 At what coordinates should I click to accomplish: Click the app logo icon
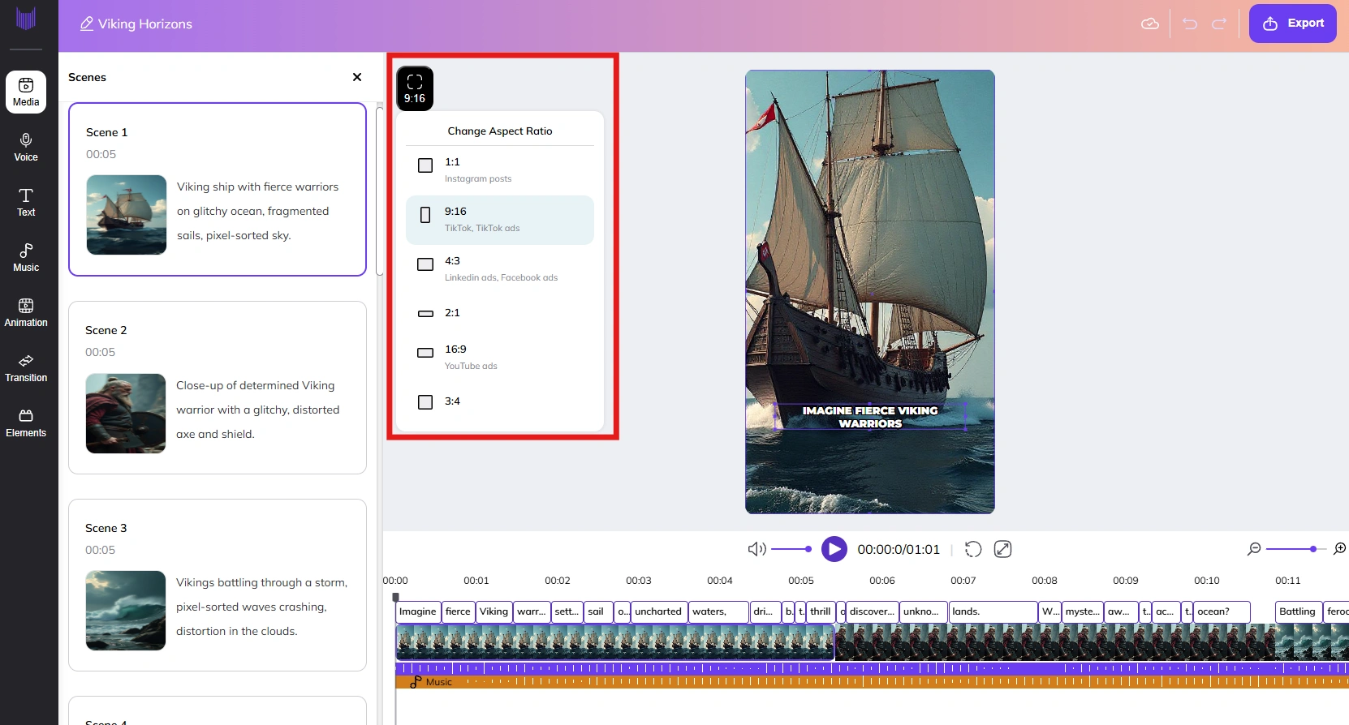tap(26, 19)
